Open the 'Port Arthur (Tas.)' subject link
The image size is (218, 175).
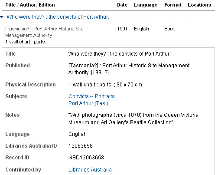pos(88,103)
